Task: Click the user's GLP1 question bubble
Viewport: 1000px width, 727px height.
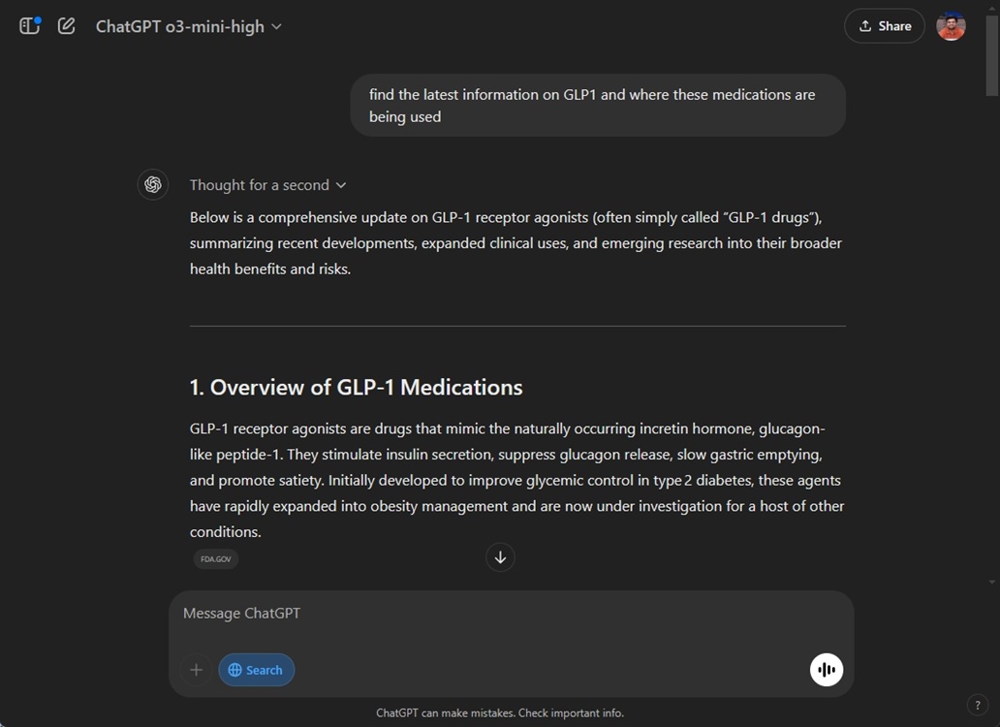Action: point(597,105)
